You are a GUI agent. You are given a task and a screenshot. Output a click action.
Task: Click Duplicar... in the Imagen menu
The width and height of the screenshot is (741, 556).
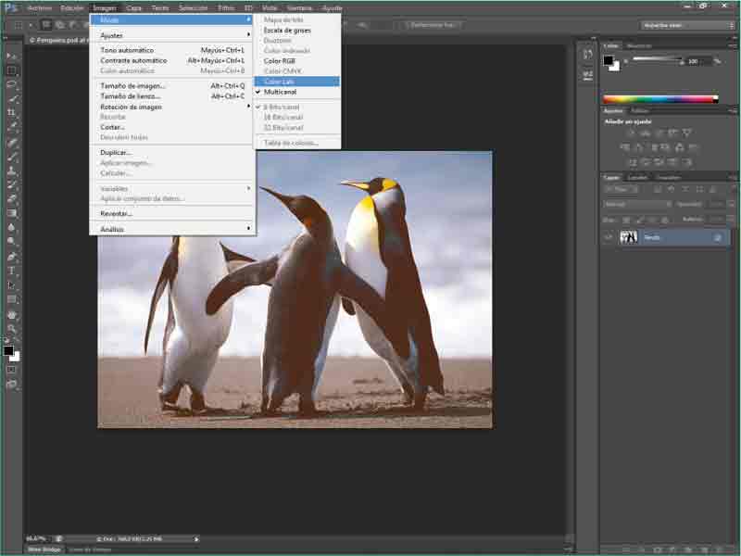pos(116,152)
